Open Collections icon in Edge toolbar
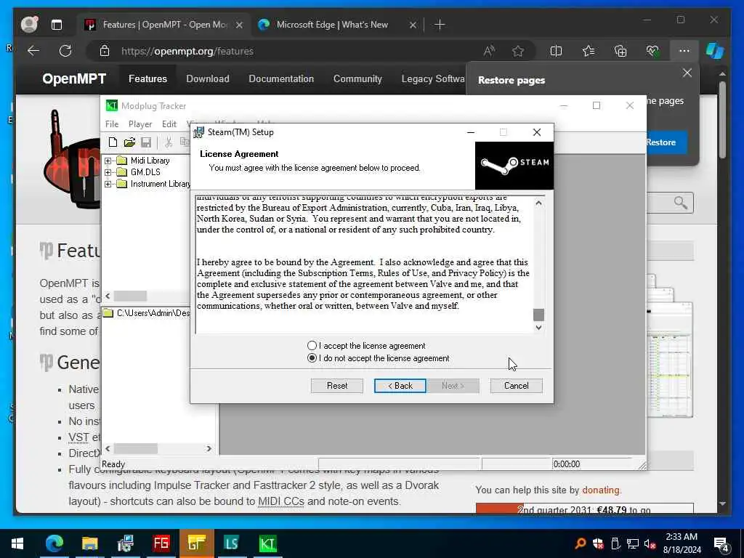The height and width of the screenshot is (558, 744). (620, 51)
